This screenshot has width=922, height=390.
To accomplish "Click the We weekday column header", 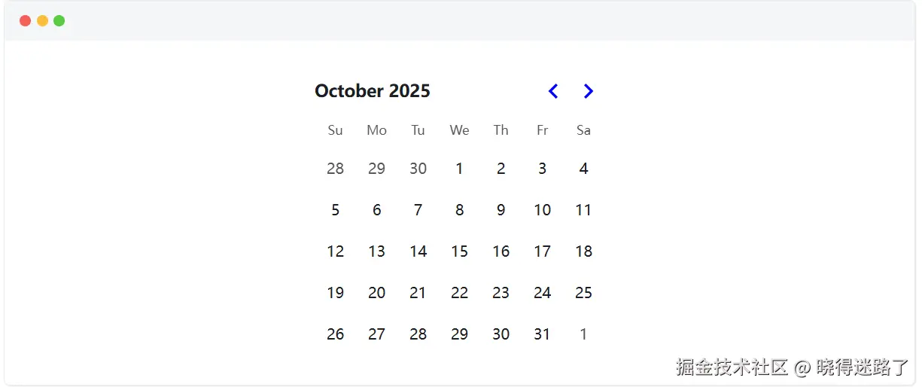I will pyautogui.click(x=459, y=130).
